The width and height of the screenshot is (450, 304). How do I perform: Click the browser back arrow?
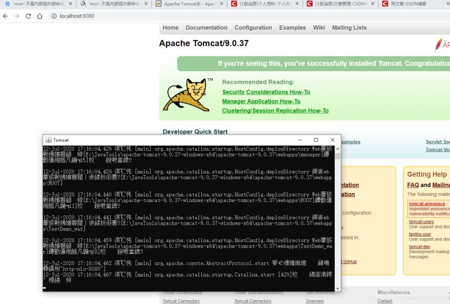[x=6, y=16]
